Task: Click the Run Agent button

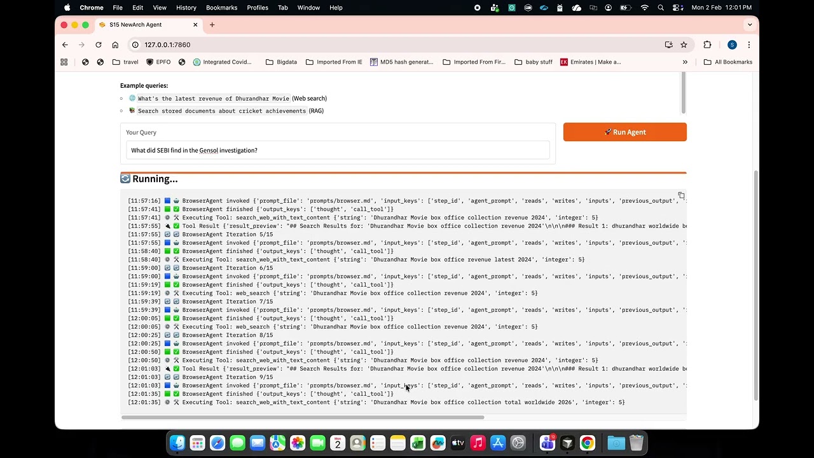Action: (x=624, y=132)
